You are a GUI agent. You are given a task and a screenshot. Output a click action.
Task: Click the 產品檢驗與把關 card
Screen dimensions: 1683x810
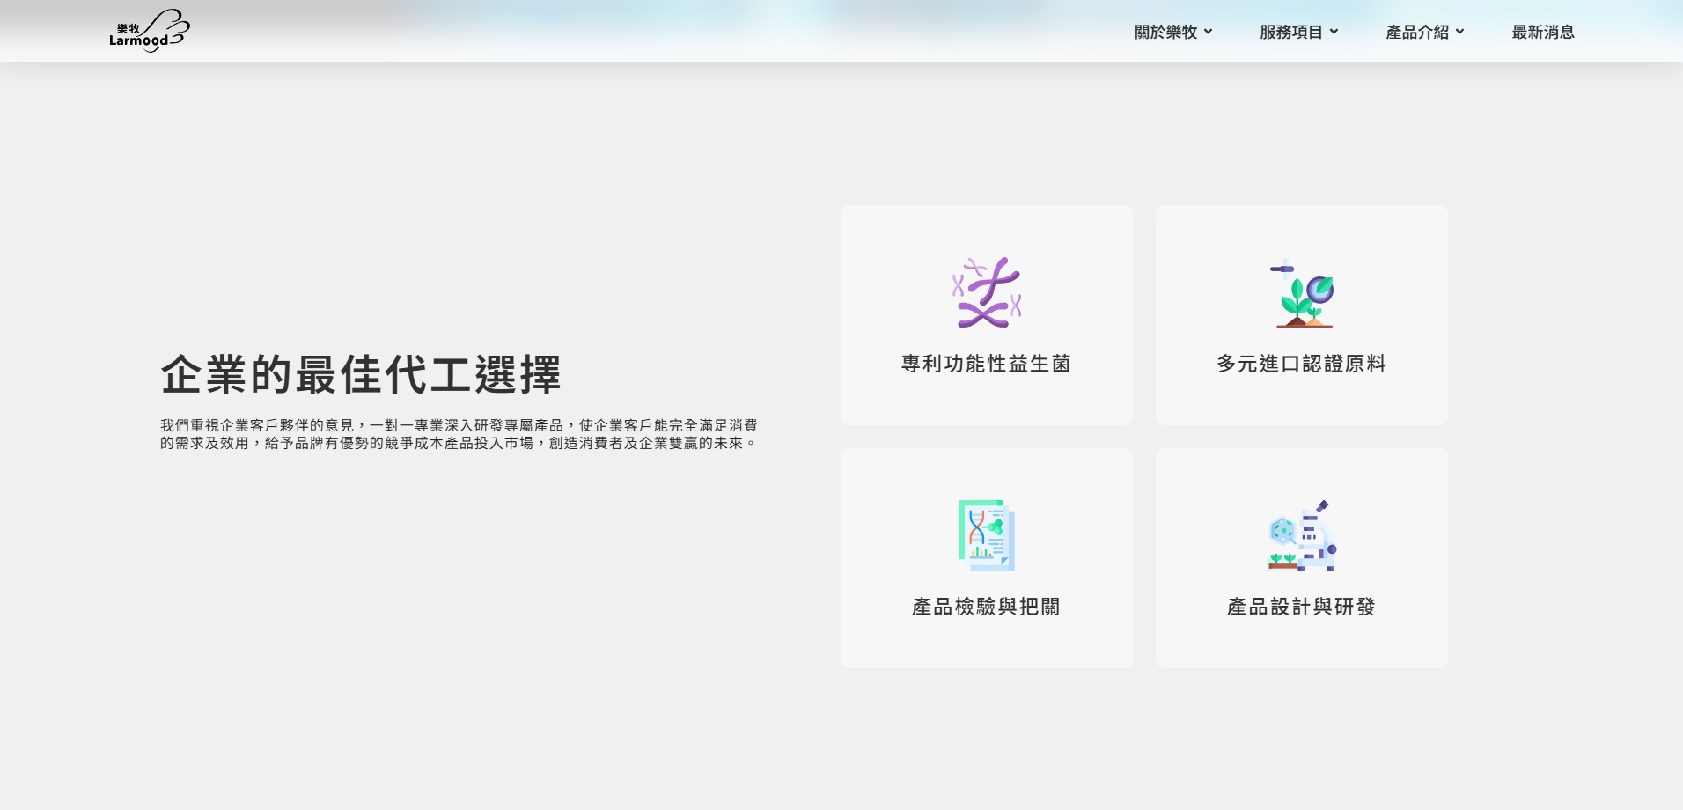point(986,557)
